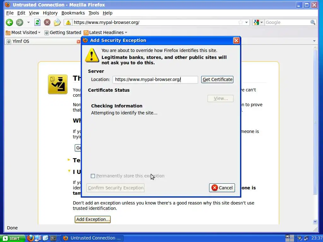Click the Get Certificate button
The height and width of the screenshot is (242, 323).
(x=217, y=80)
